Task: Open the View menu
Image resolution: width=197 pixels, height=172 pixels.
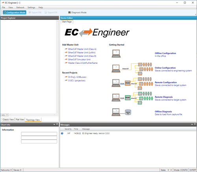Action: click(x=11, y=7)
